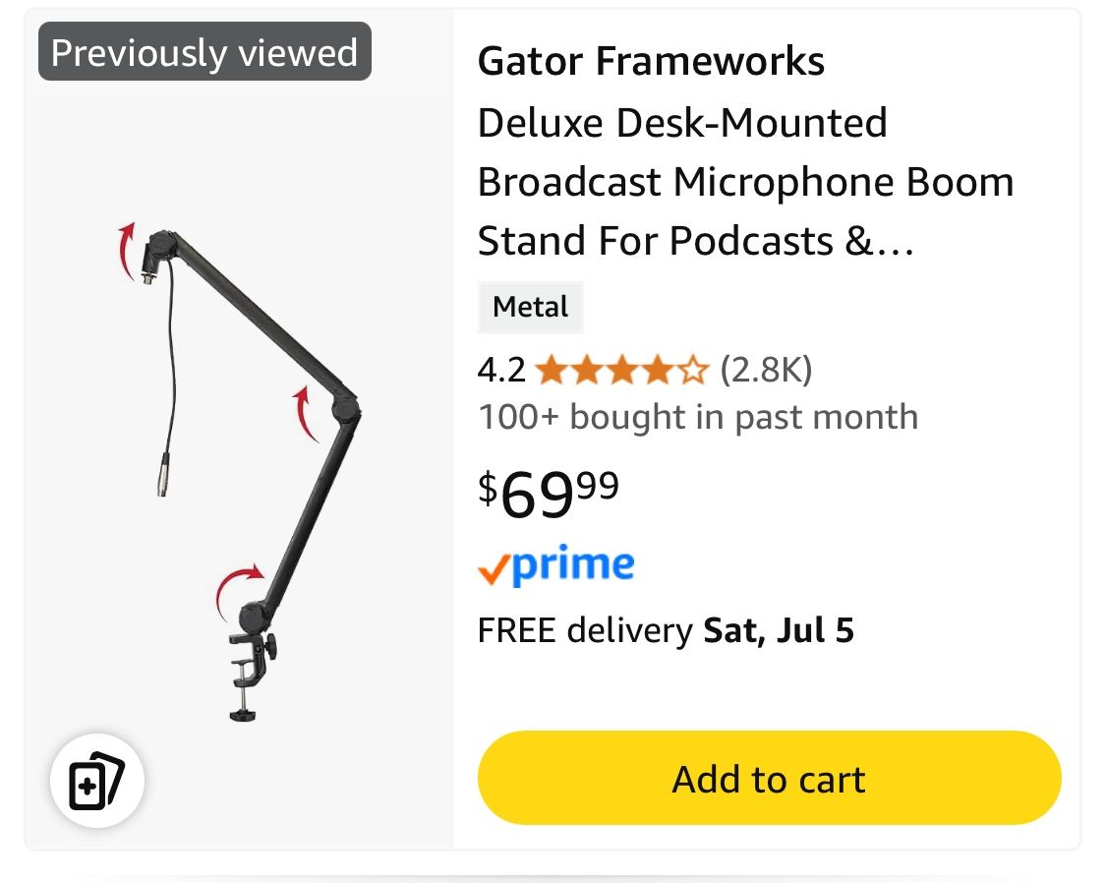
Task: Click the empty fifth rating star
Action: 694,371
